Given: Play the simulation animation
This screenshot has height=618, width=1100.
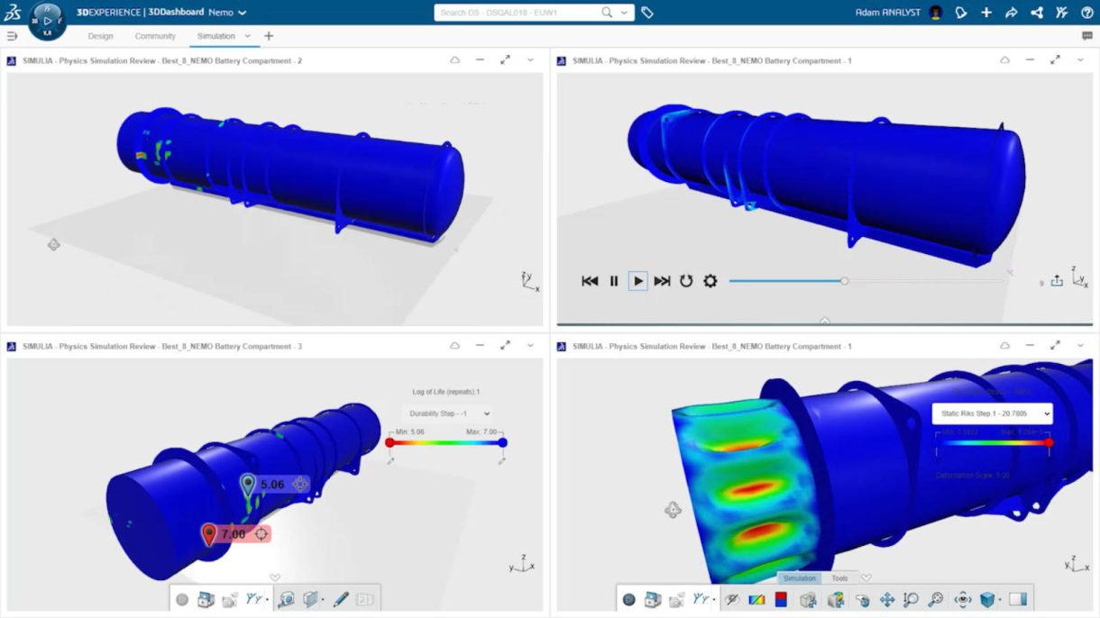Looking at the screenshot, I should pos(638,281).
